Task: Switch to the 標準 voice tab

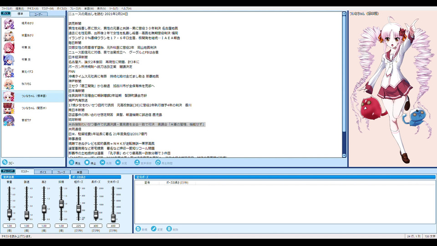Action: tap(20, 14)
